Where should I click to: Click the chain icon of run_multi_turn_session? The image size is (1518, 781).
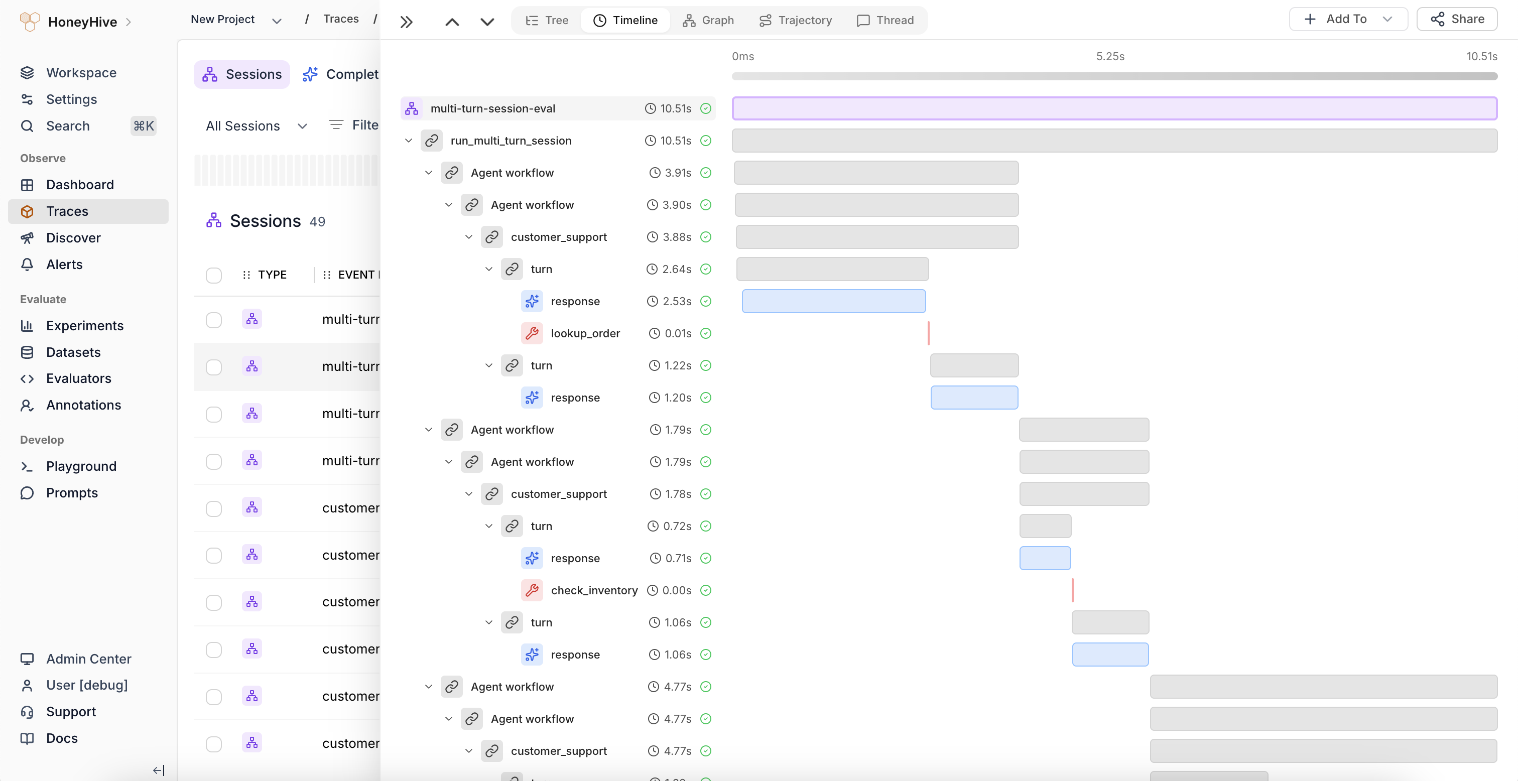point(431,140)
